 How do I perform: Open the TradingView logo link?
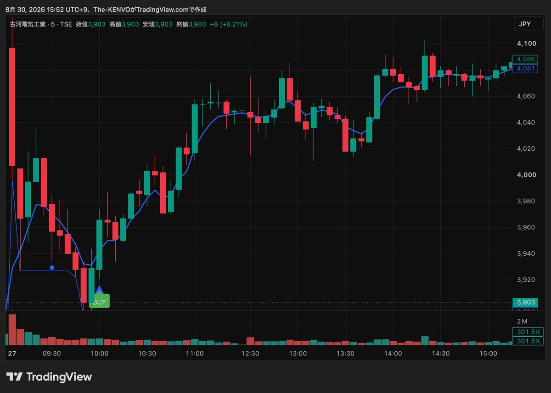[49, 377]
